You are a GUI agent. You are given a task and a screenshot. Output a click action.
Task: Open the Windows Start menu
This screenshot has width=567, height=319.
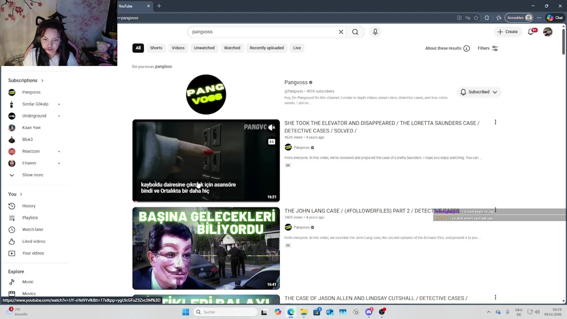[x=186, y=312]
